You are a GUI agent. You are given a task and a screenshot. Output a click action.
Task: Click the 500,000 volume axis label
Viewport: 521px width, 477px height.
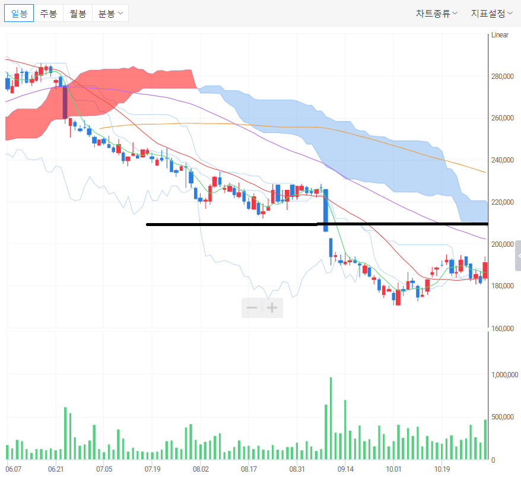tap(503, 417)
